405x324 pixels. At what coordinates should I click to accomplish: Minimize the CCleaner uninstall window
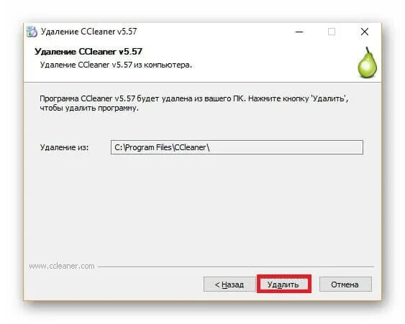[x=299, y=32]
